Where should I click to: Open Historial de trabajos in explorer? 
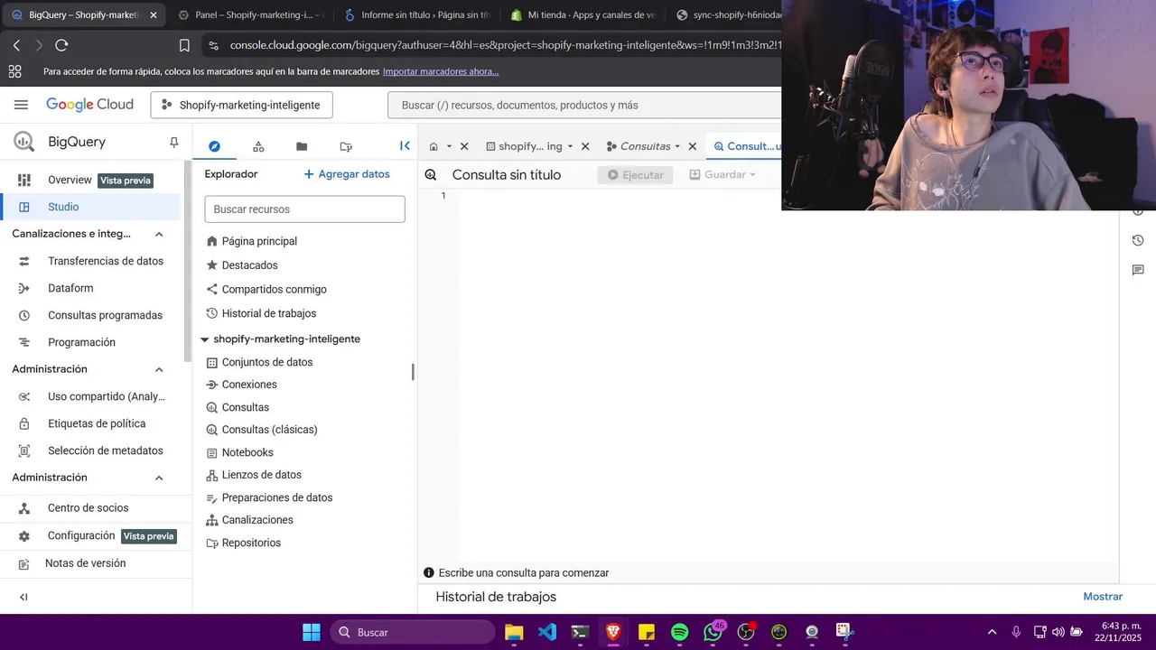tap(269, 313)
